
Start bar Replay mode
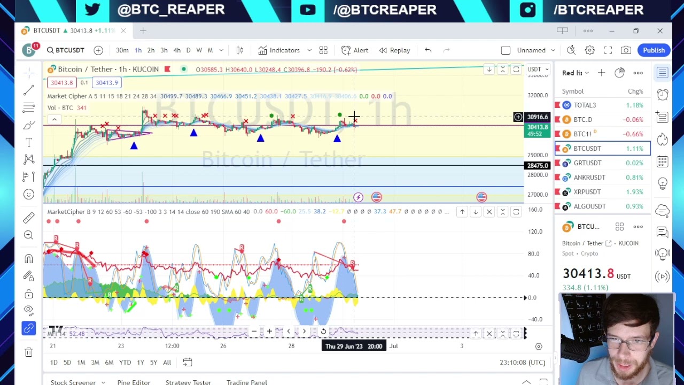tap(394, 50)
